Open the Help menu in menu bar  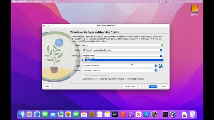pyautogui.click(x=56, y=1)
